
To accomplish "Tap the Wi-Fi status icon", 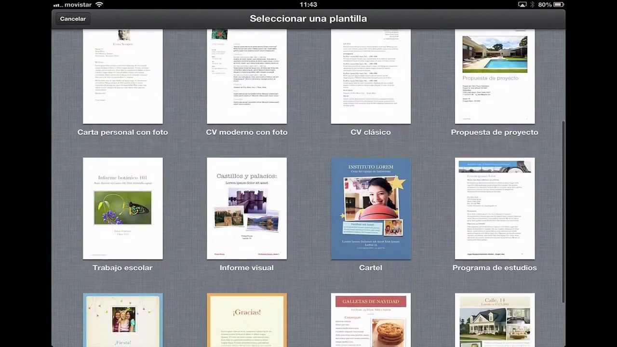I will [x=99, y=4].
